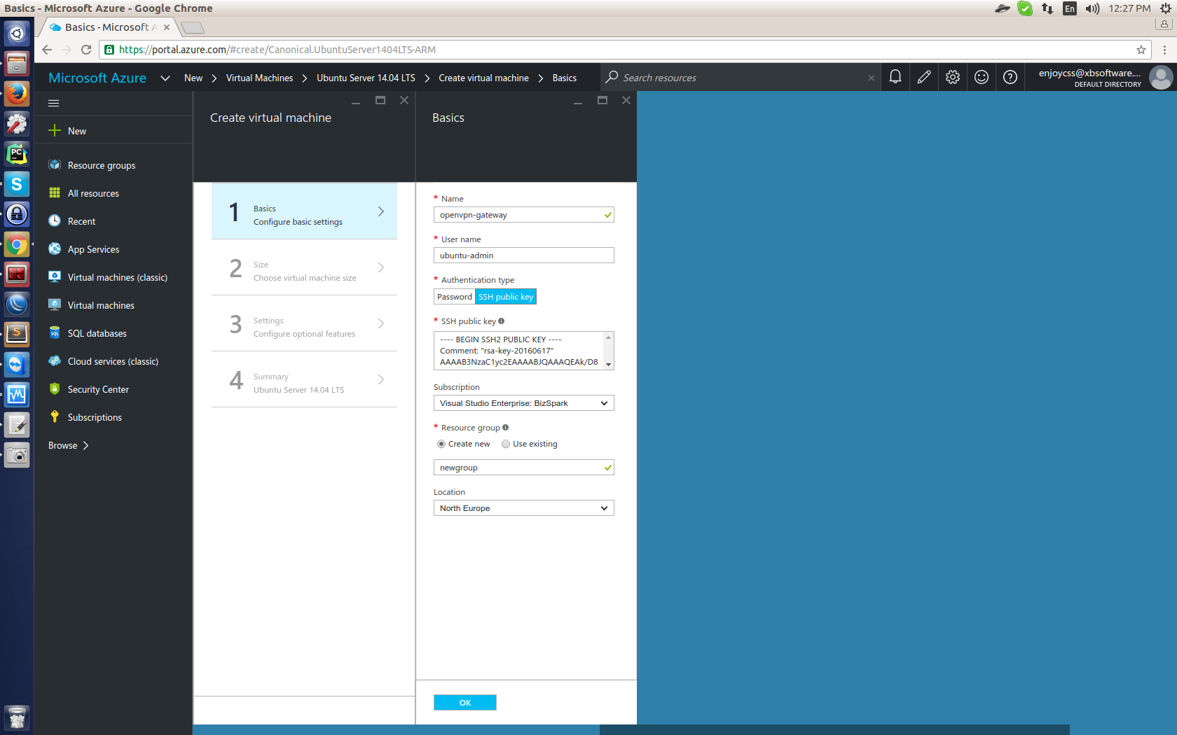Select the Create new radio button
The height and width of the screenshot is (735, 1177).
tap(441, 444)
